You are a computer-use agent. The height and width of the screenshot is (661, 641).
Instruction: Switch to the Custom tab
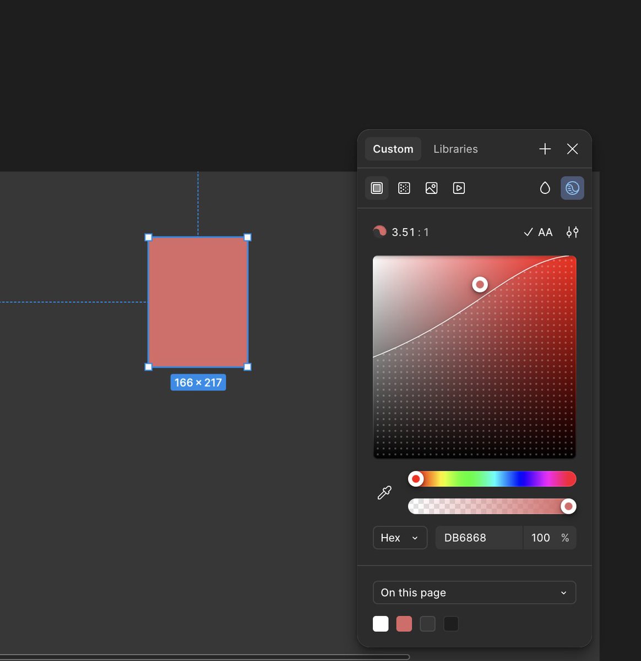pos(393,149)
